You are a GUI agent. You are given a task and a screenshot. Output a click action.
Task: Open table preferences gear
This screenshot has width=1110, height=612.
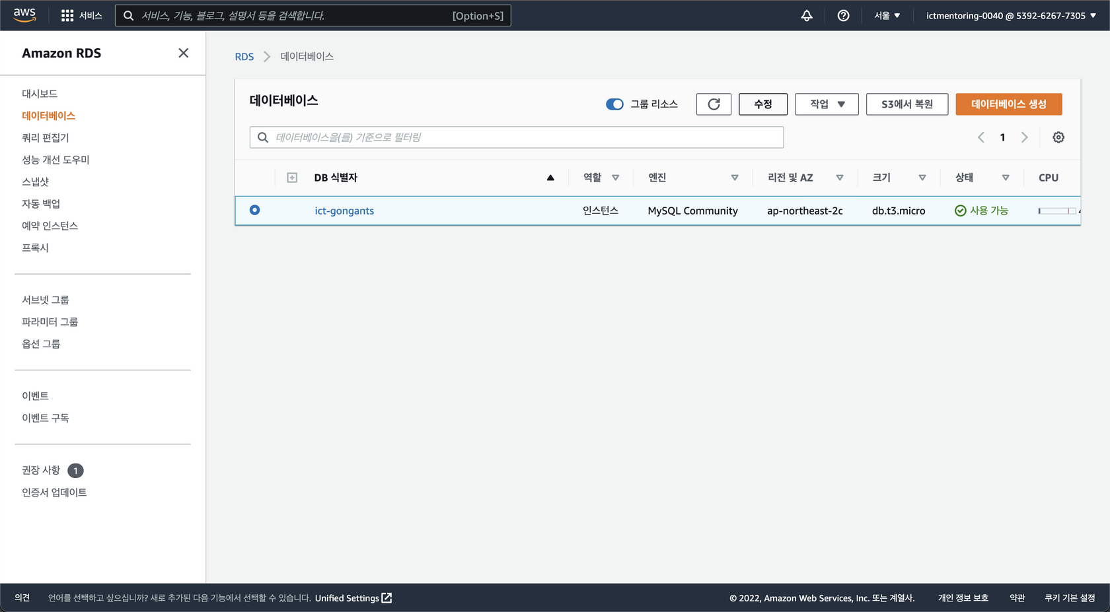coord(1058,137)
